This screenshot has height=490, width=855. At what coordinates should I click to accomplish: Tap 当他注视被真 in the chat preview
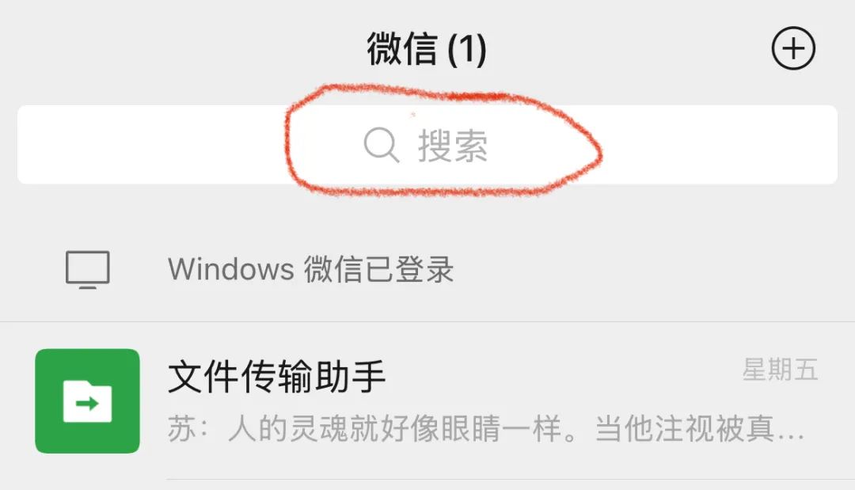click(x=684, y=428)
